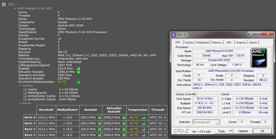Viewport: 276px width, 139px height.
Task: Click the Virtualisierung value Unterstützt, Aktiviert
Action: click(x=73, y=59)
